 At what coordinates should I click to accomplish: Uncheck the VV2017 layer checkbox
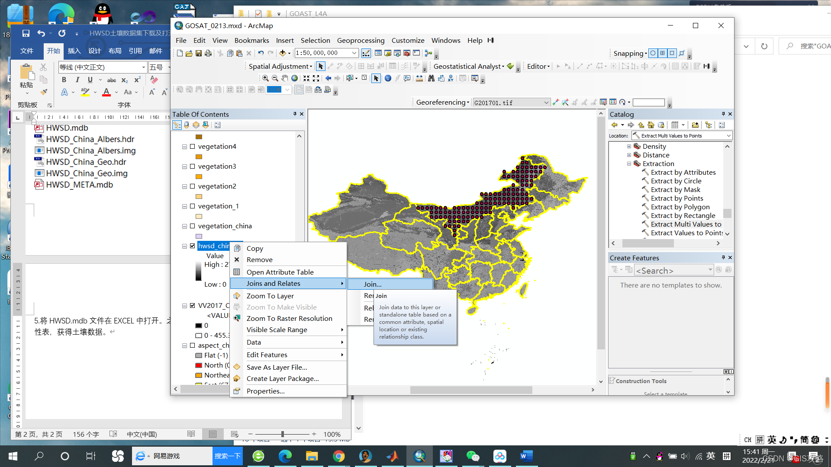click(x=193, y=306)
